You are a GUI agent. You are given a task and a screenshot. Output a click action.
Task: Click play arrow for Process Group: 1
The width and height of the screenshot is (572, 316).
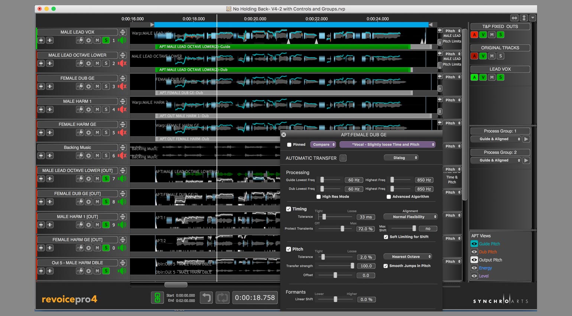tap(526, 139)
